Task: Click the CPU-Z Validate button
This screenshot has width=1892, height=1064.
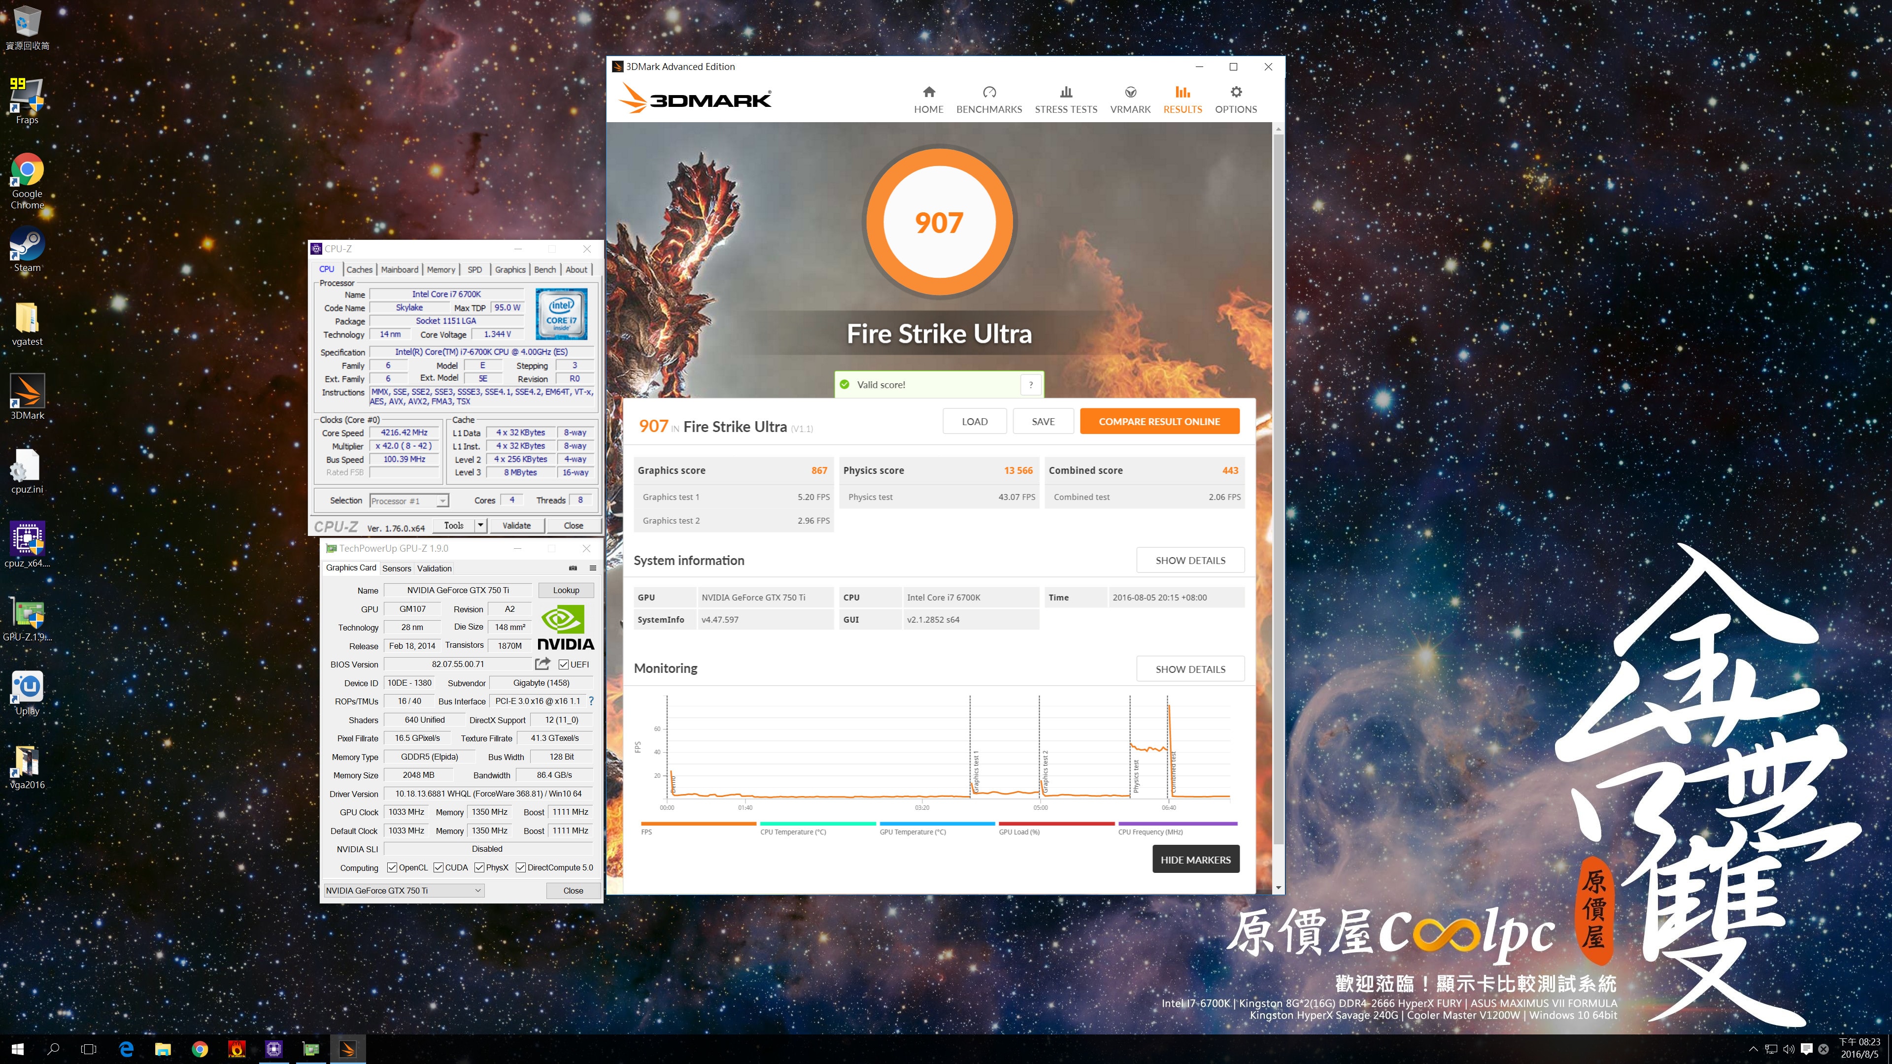Action: [x=516, y=526]
